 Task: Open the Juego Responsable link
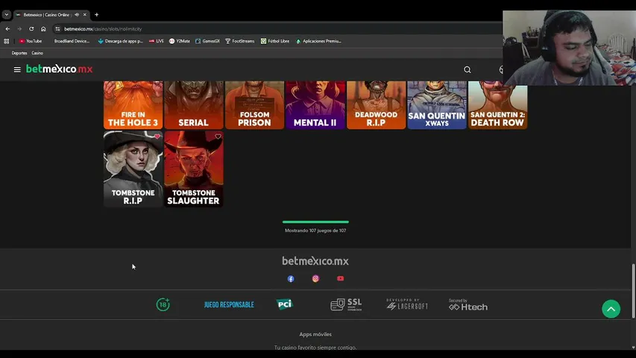click(229, 305)
